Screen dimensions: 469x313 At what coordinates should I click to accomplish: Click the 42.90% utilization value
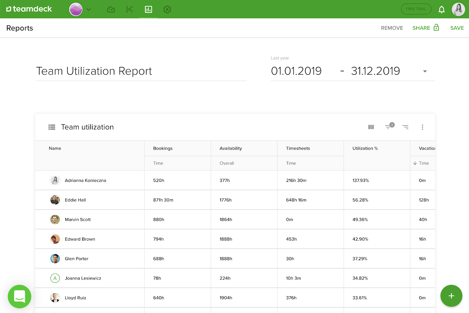coord(360,239)
